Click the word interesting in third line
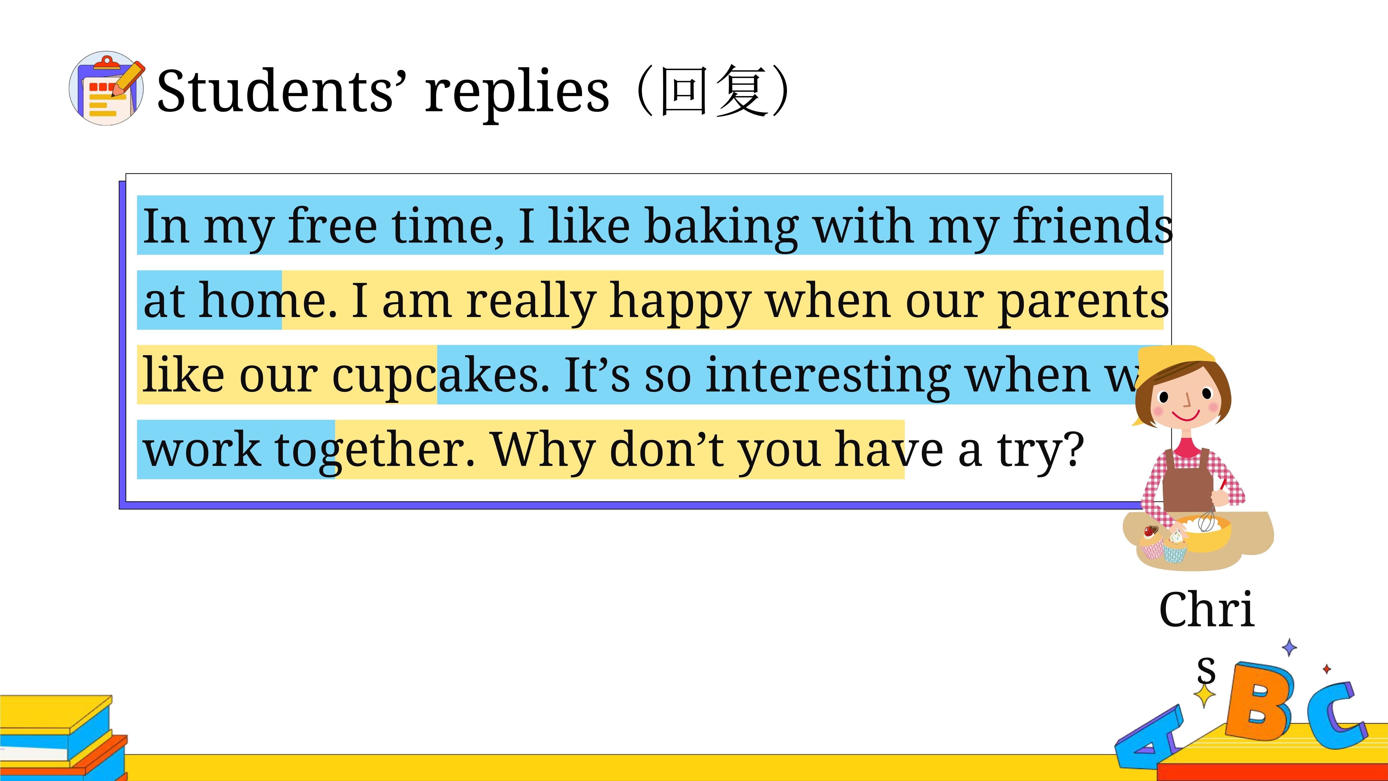This screenshot has height=781, width=1388. (x=828, y=375)
